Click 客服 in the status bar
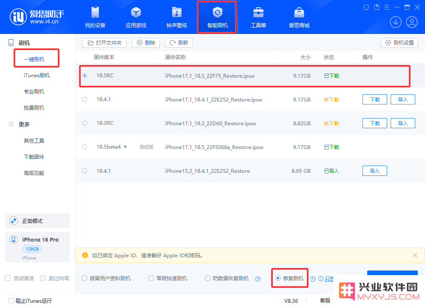 (325, 301)
